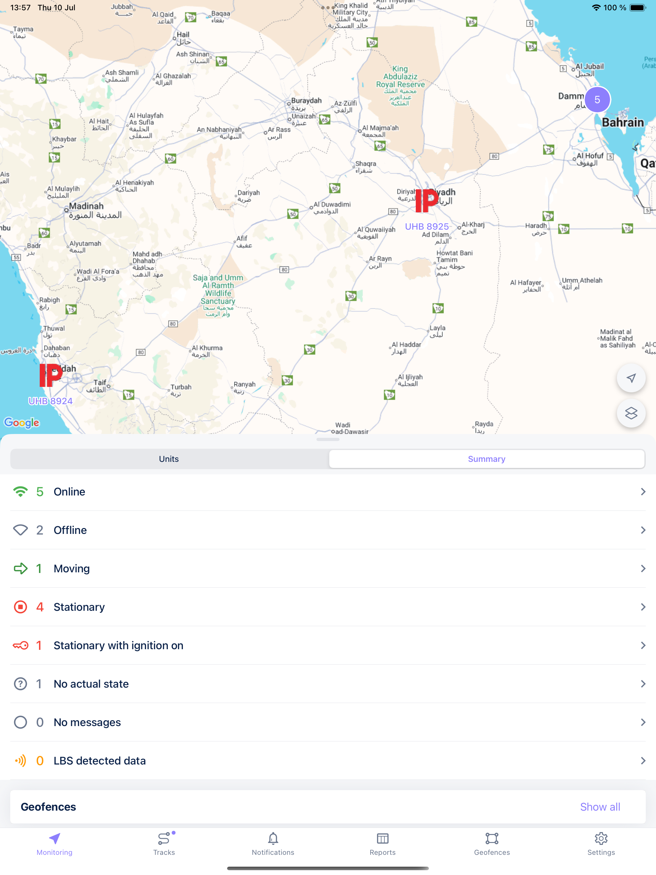Expand the Online units row chevron
The height and width of the screenshot is (875, 656).
643,492
